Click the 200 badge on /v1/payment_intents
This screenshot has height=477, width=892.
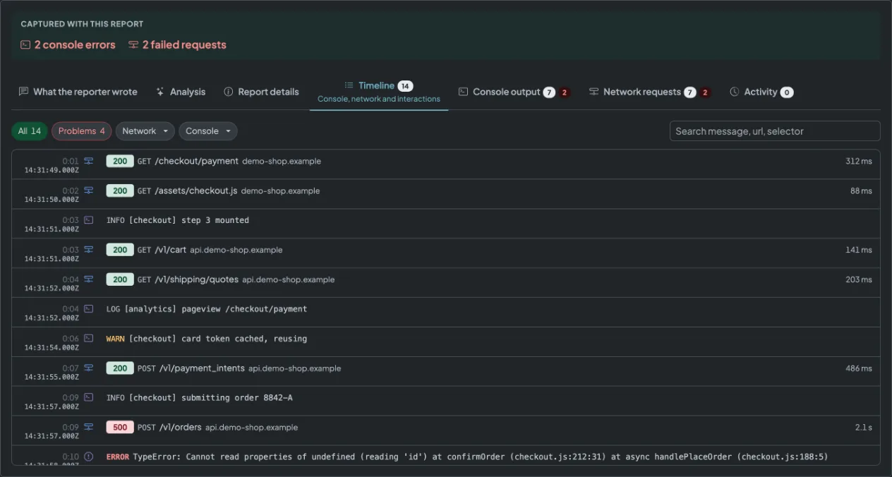120,368
